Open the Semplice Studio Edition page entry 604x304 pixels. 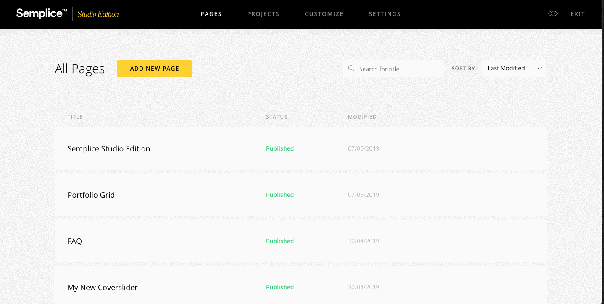tap(108, 148)
